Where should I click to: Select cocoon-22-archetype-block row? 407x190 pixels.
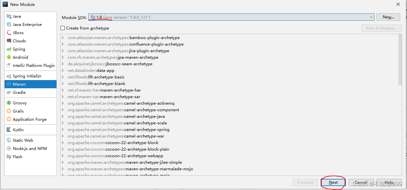[229, 143]
